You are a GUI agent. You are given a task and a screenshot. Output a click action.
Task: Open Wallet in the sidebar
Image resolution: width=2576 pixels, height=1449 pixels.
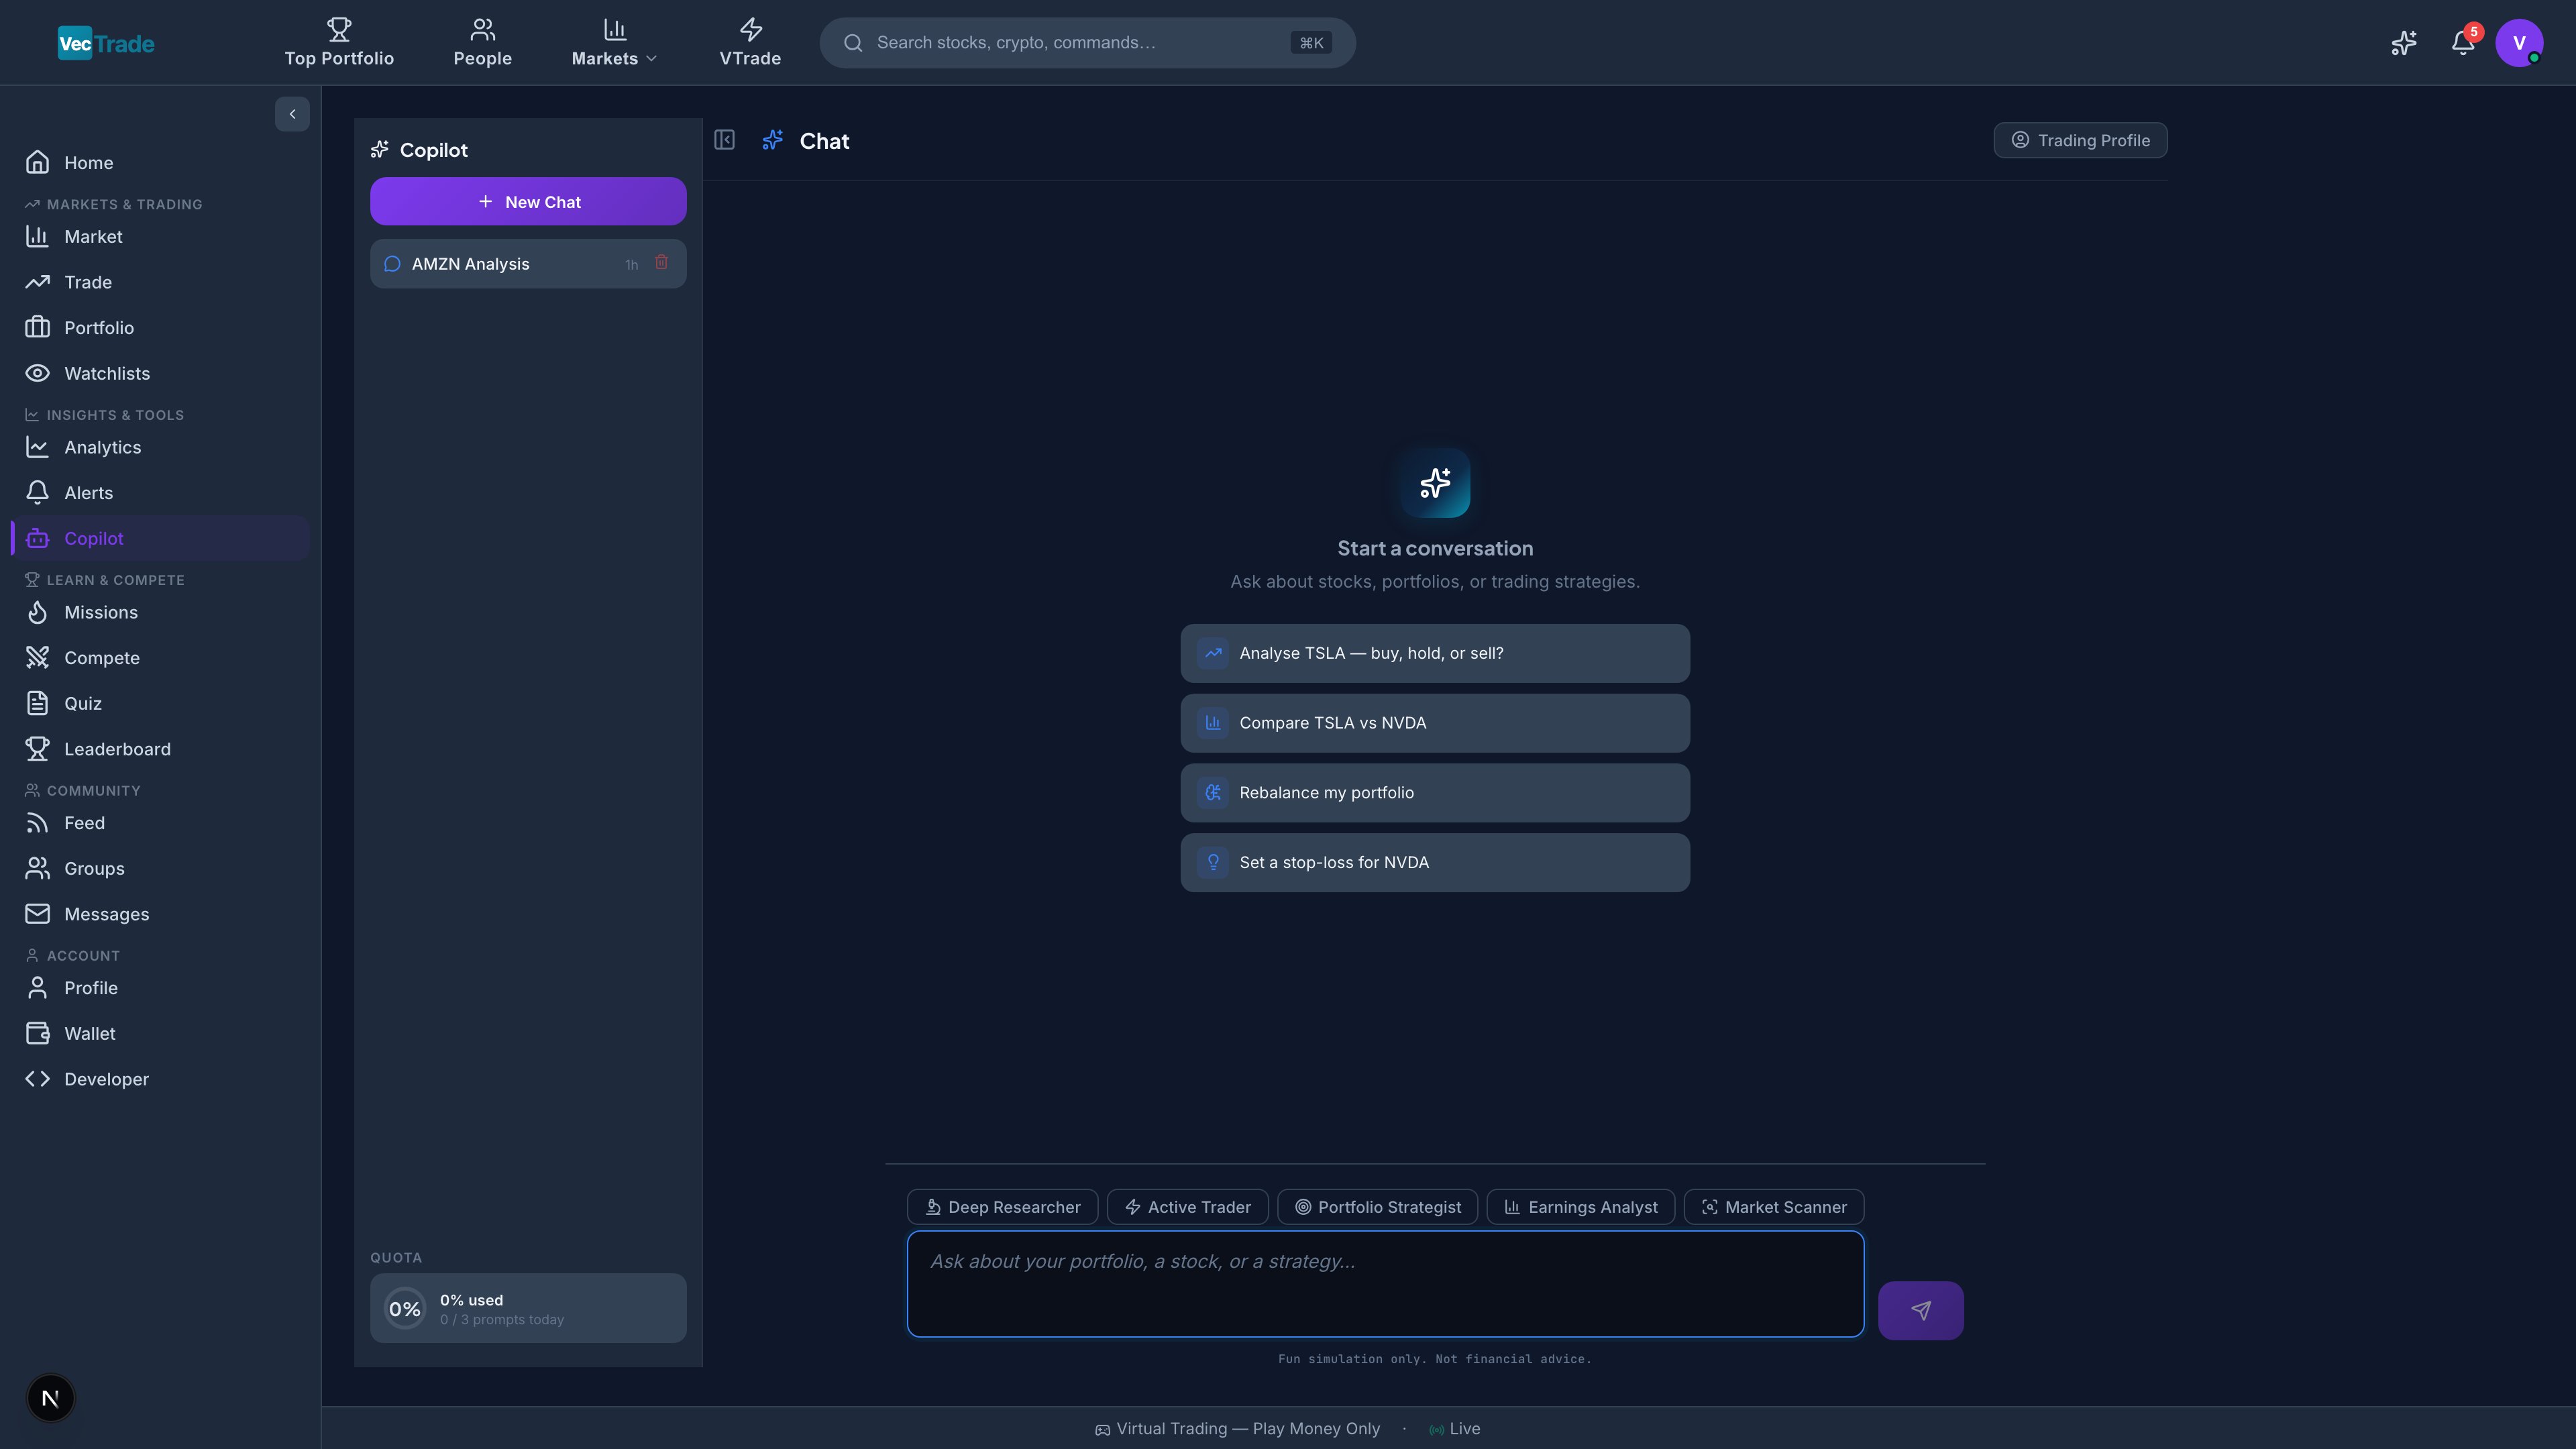160,1034
